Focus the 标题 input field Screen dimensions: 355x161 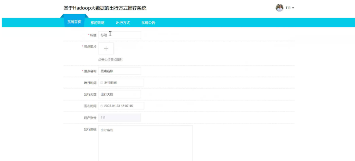(x=120, y=35)
